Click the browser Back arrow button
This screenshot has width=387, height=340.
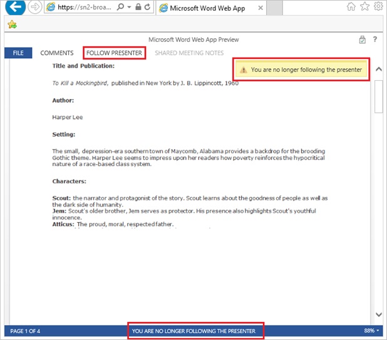pos(15,8)
